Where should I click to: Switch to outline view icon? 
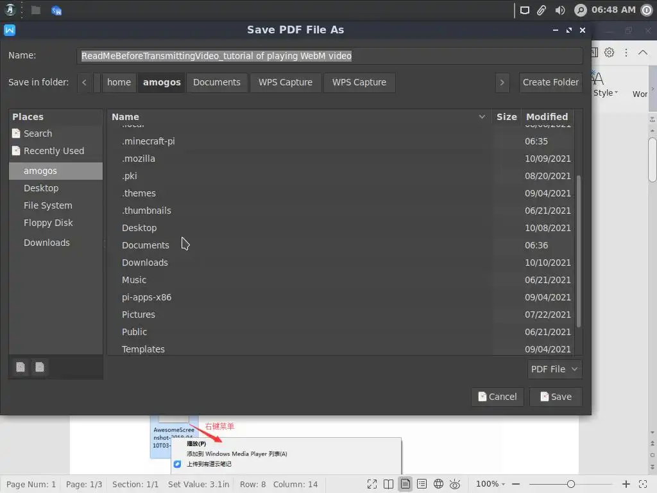point(422,484)
